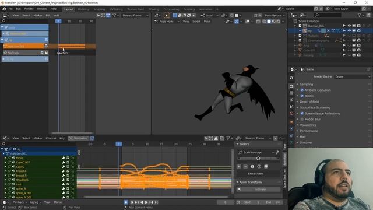Hide the Batman_RIG collection with eye icon
The image size is (373, 210).
click(x=349, y=26)
